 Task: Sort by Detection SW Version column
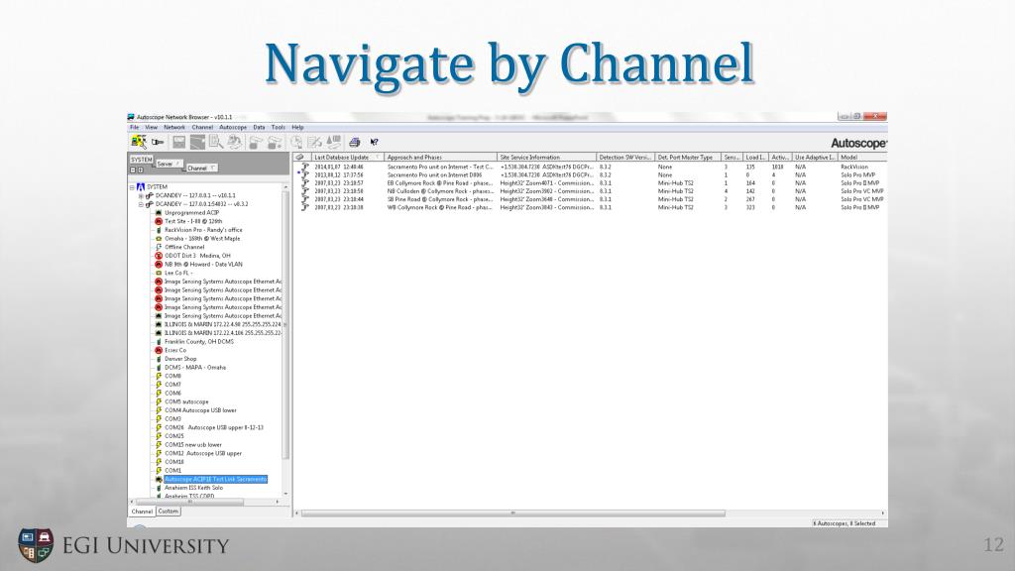coord(625,158)
